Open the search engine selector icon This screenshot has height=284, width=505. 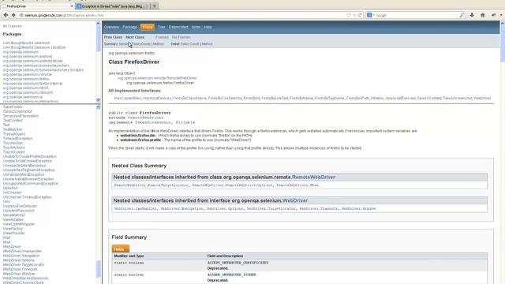(x=370, y=15)
